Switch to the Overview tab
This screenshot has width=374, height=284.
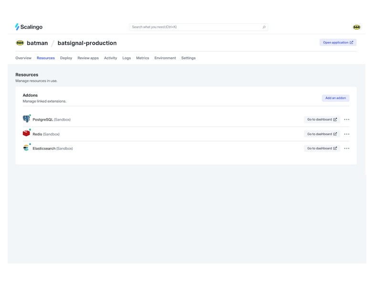tap(23, 58)
